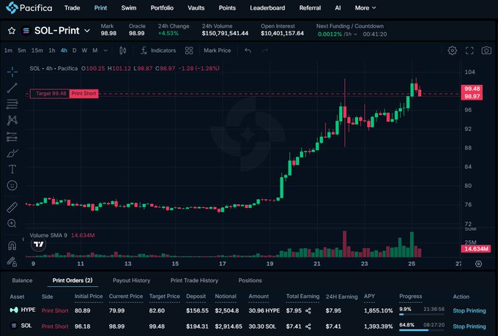
Task: Switch chart to 15m timeframe
Action: click(37, 51)
